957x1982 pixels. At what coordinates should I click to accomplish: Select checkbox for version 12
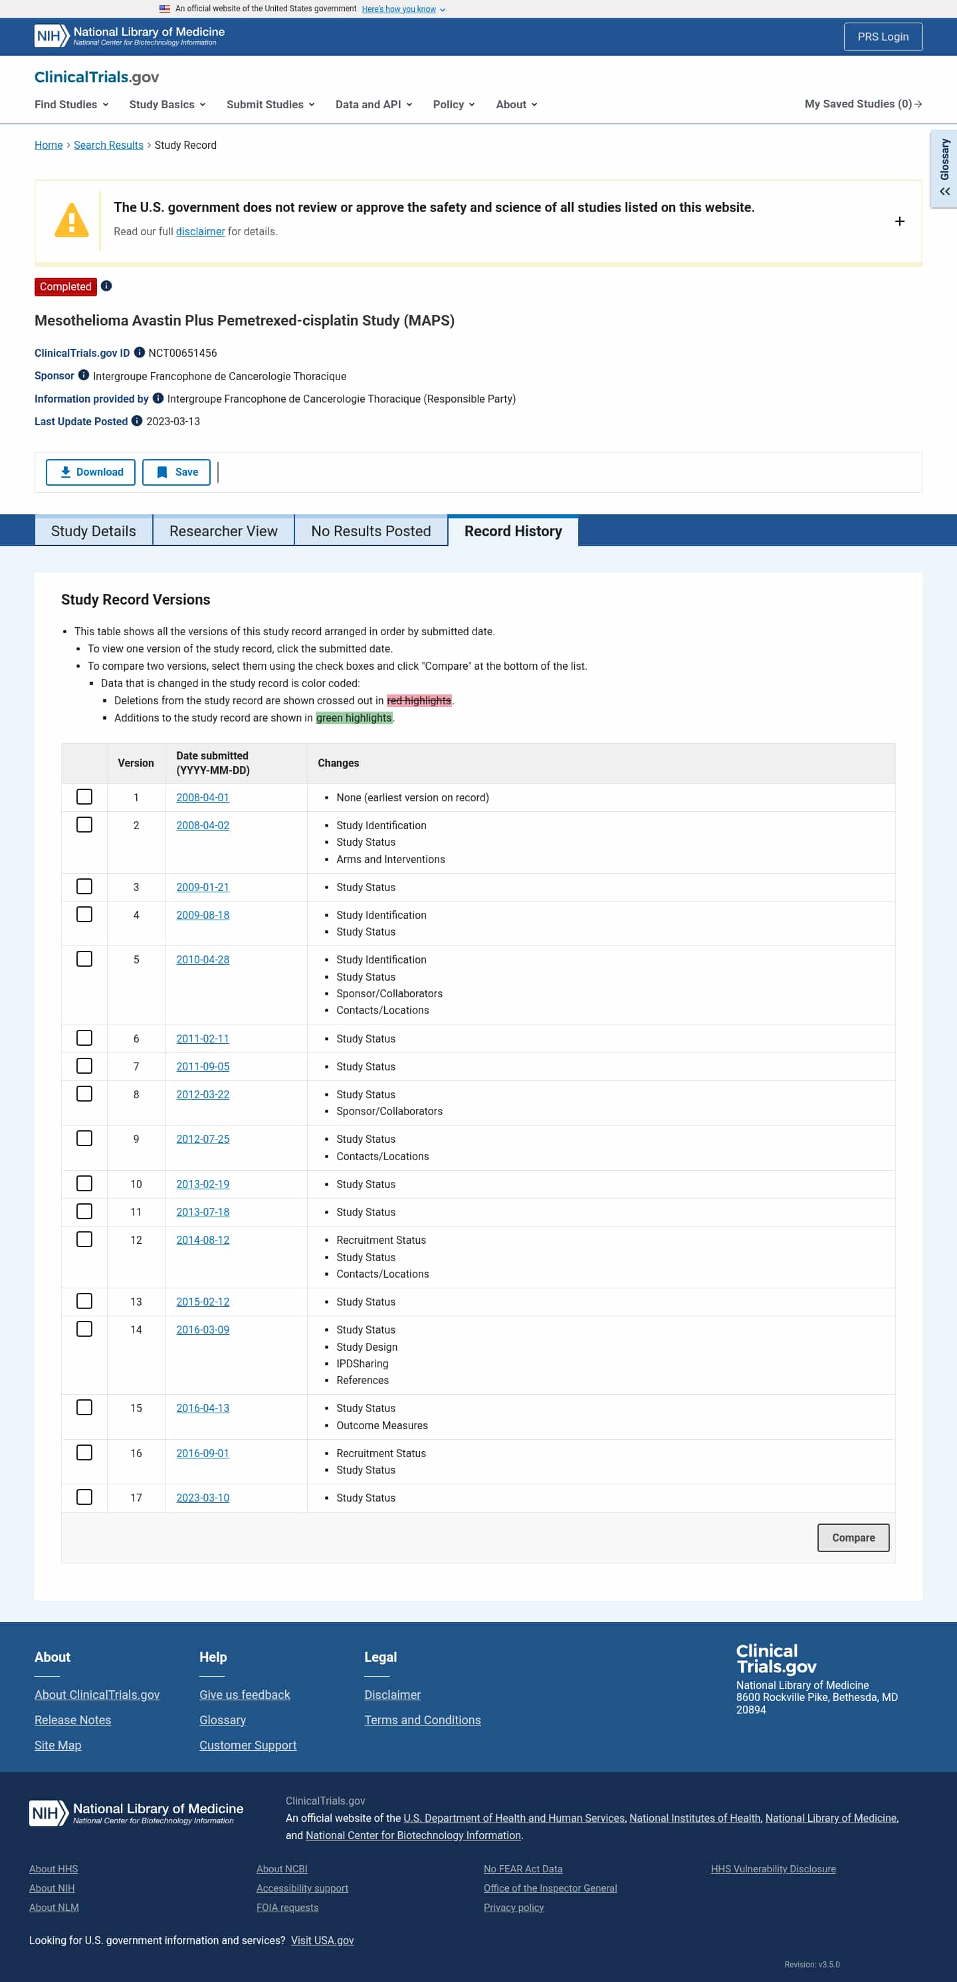pyautogui.click(x=84, y=1239)
